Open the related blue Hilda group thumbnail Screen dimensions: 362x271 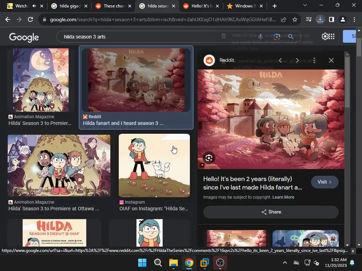tap(305, 239)
